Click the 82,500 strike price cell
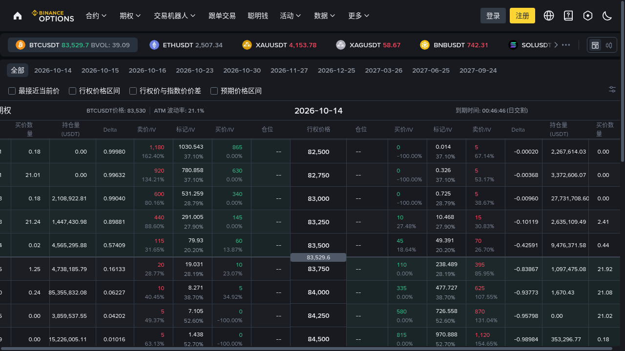This screenshot has width=625, height=351. pos(318,152)
